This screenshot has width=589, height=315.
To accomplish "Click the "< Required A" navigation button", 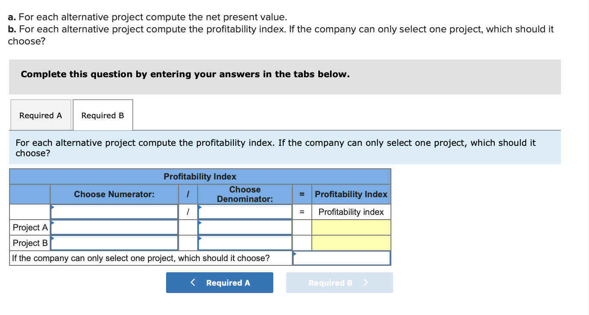I will coord(220,283).
